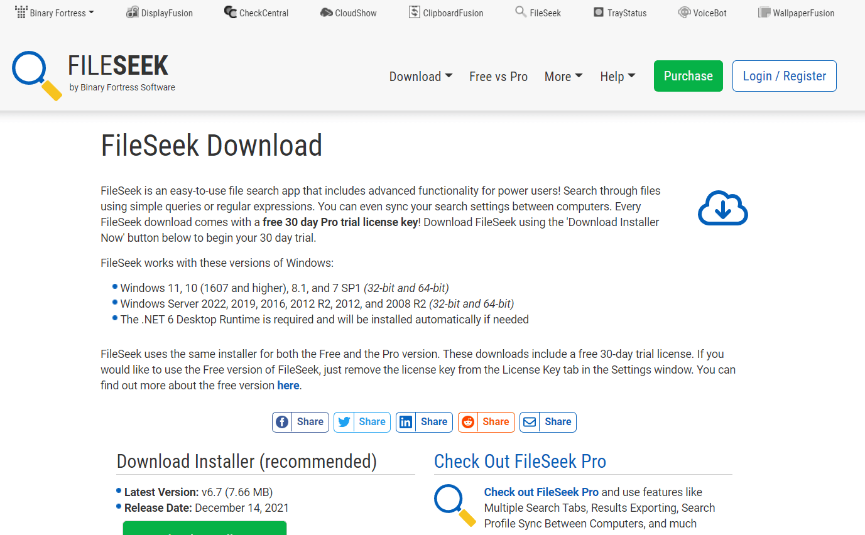Click the Windows Server 2022 compatibility line
Screen dimensions: 865x535
tap(317, 304)
